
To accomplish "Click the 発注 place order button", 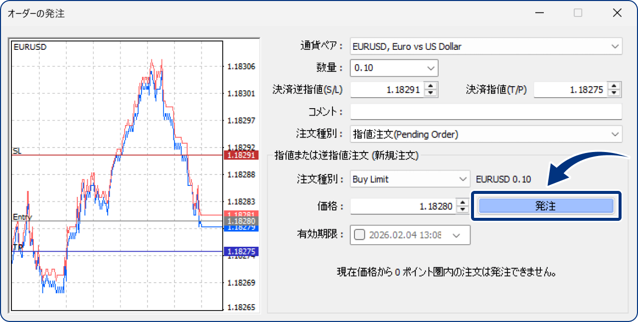I will click(546, 205).
